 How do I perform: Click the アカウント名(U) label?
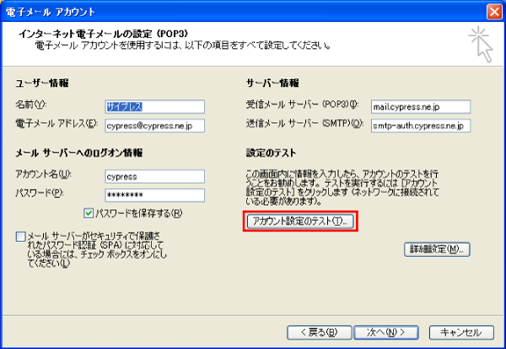[x=43, y=174]
